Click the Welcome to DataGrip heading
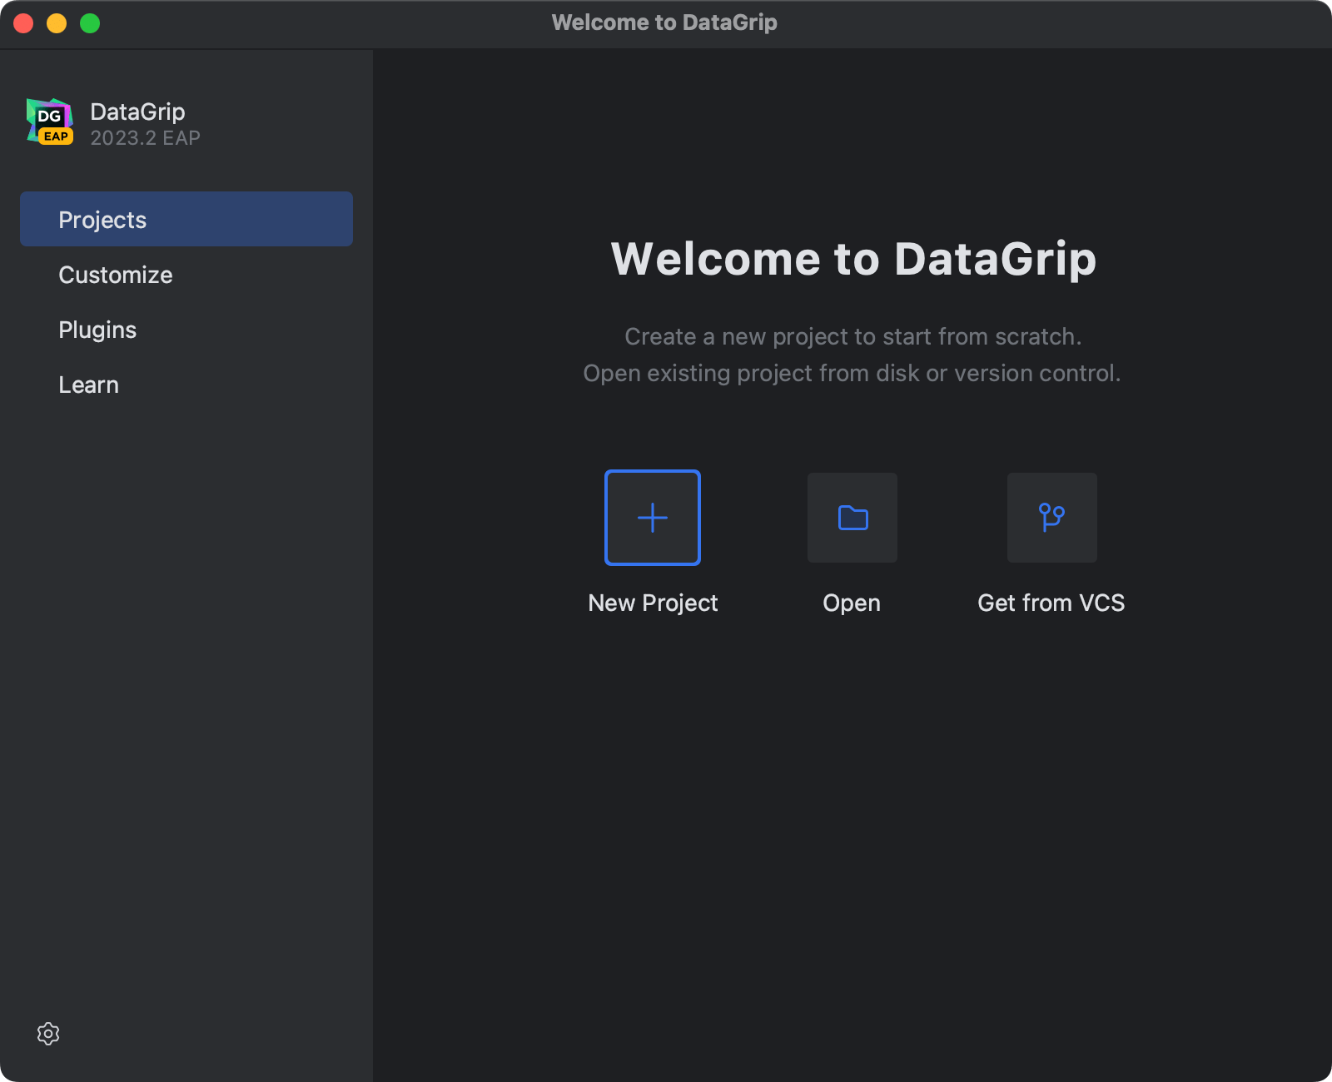Image resolution: width=1332 pixels, height=1082 pixels. (x=853, y=259)
